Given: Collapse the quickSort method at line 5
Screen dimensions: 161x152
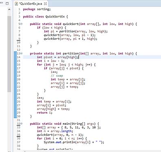Looking at the screenshot, I should click(22, 24).
